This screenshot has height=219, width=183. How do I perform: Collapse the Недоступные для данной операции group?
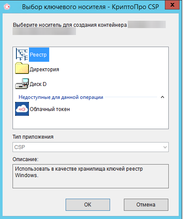[x=162, y=97]
